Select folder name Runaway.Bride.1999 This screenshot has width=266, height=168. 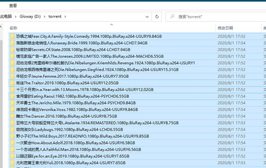pos(82,43)
